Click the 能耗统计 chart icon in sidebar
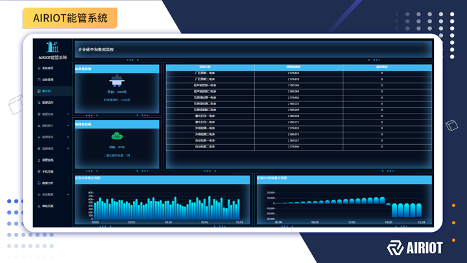The image size is (467, 263). coord(39,125)
